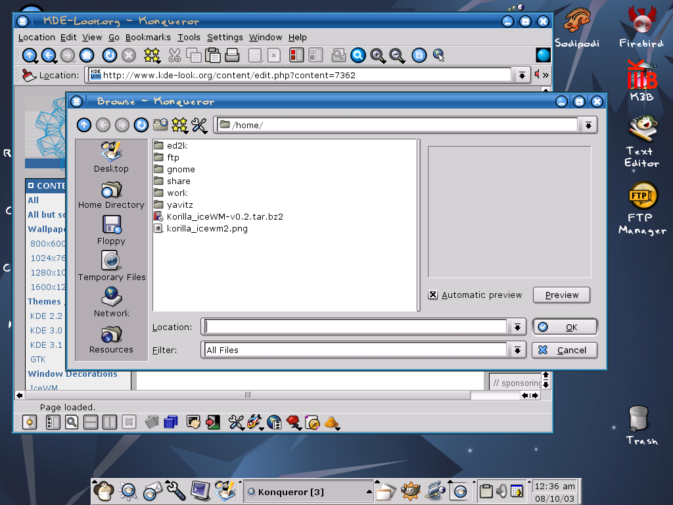673x505 pixels.
Task: Expand the Location combo box arrow in dialog
Action: (517, 327)
